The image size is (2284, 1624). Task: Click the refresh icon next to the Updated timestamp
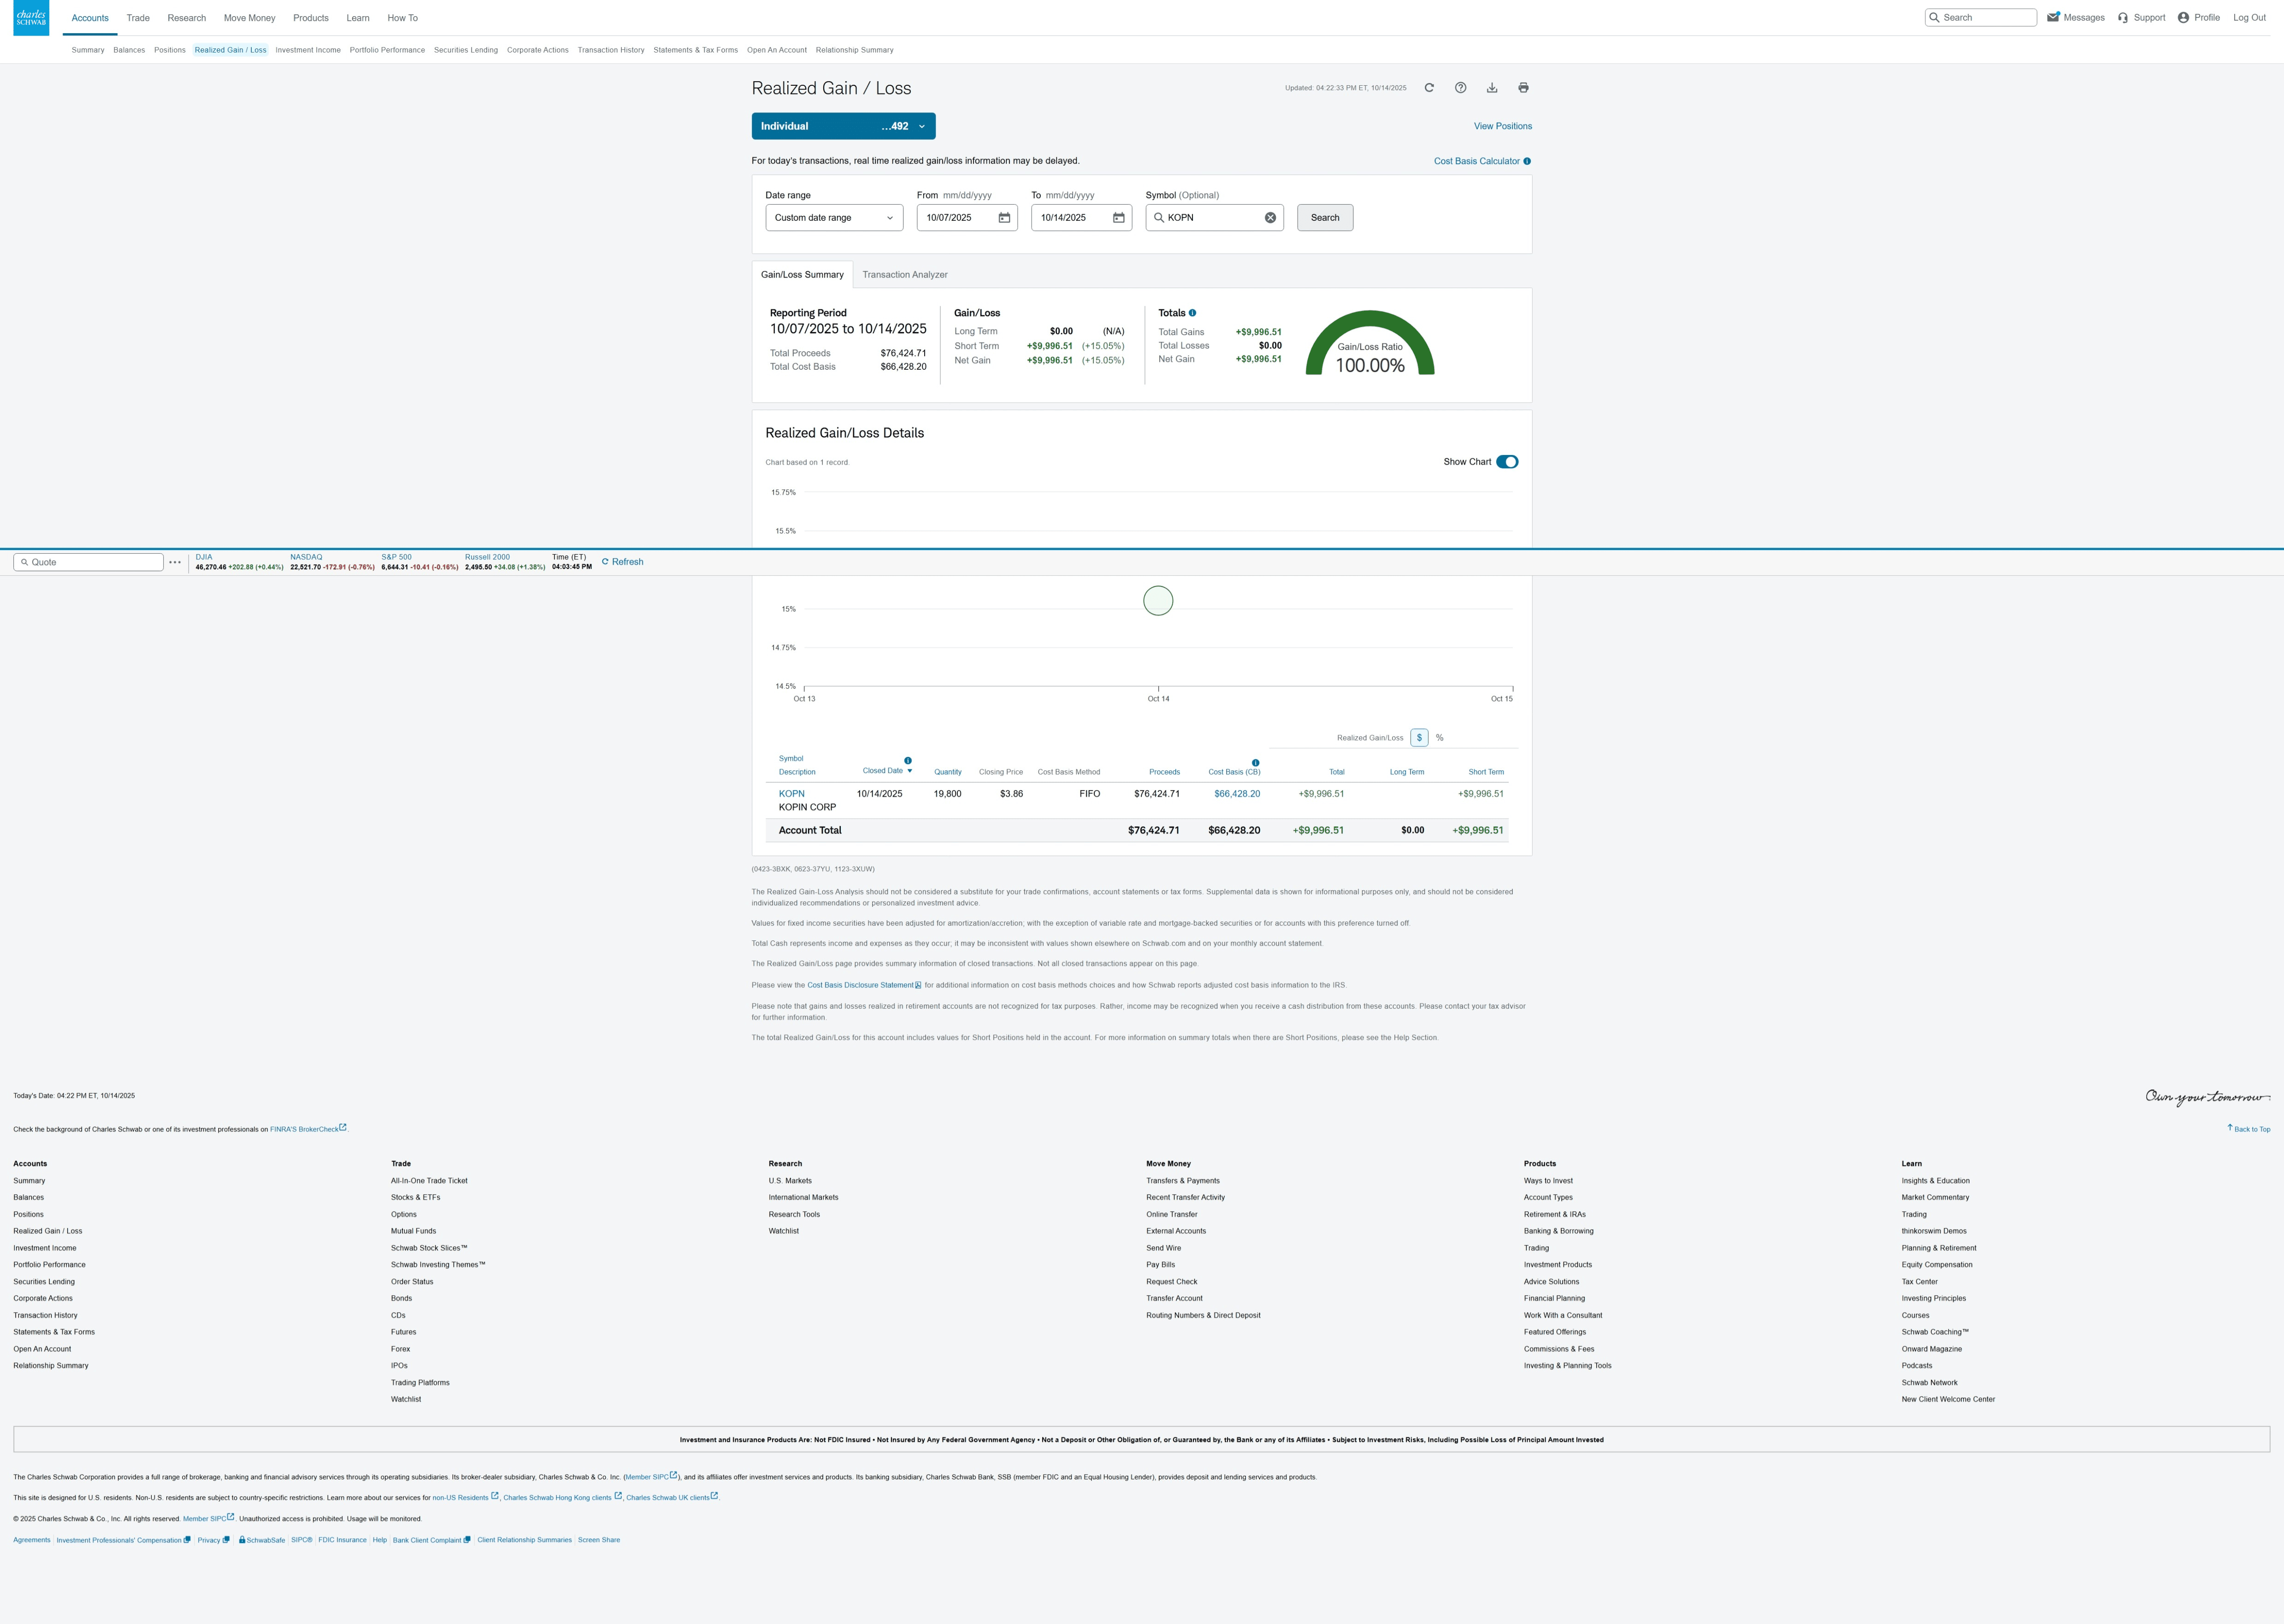tap(1429, 88)
